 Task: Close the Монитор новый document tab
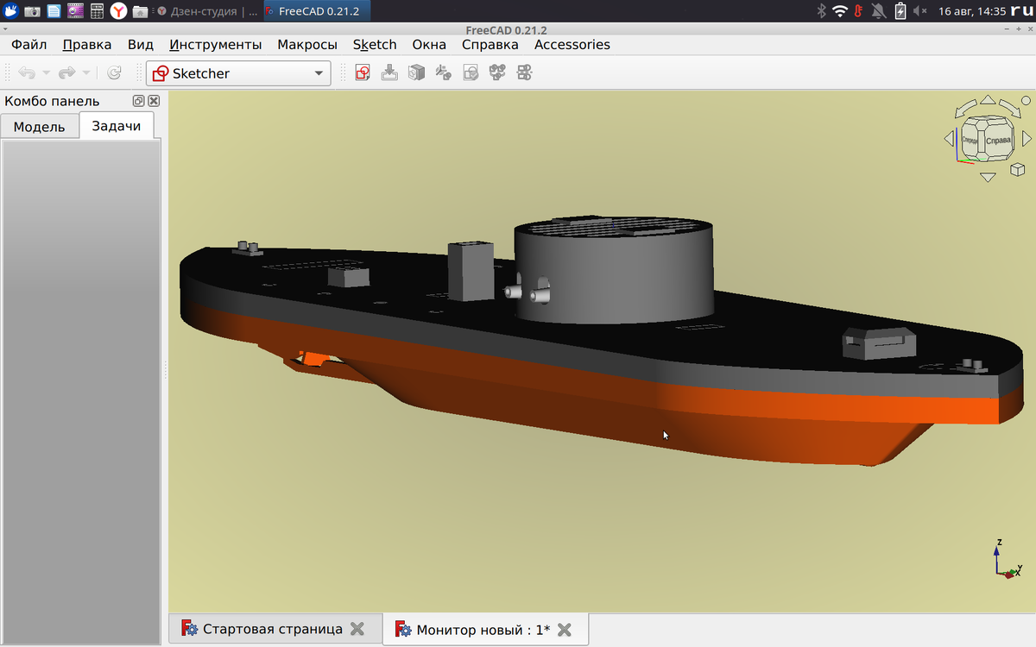click(x=565, y=630)
